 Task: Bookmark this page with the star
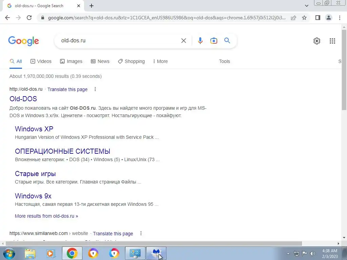click(304, 18)
